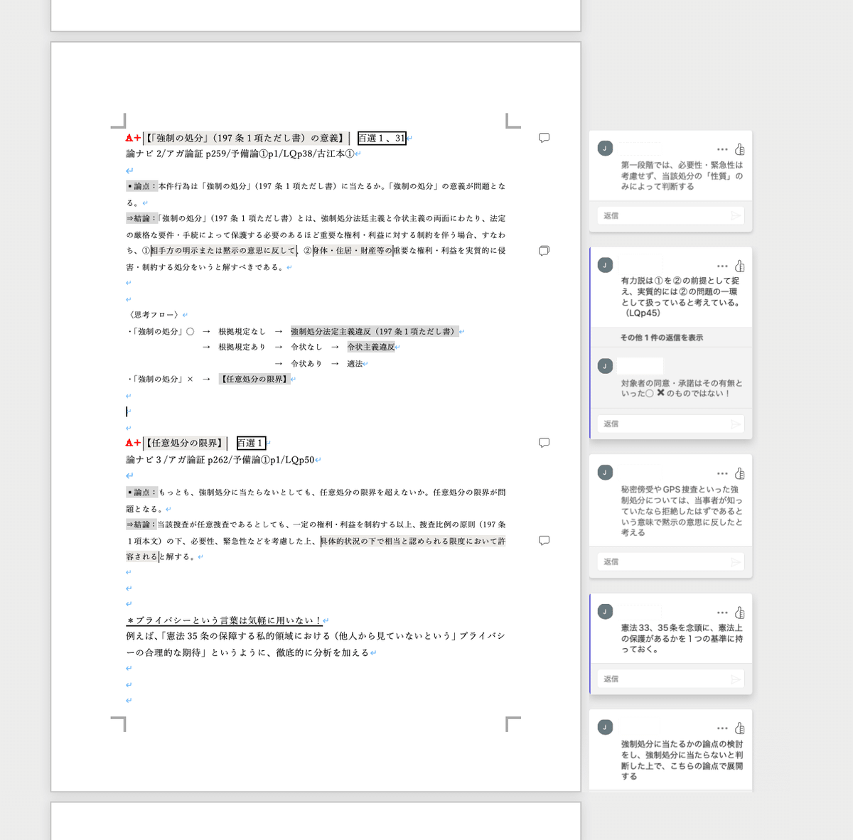The image size is (853, 840).
Task: Click author avatar on 憲法33、35条 comment
Action: point(605,612)
